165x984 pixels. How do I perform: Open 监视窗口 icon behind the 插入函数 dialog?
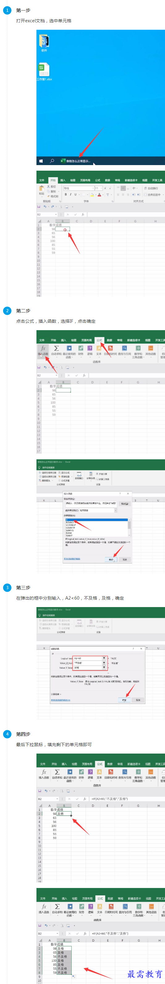point(79,475)
